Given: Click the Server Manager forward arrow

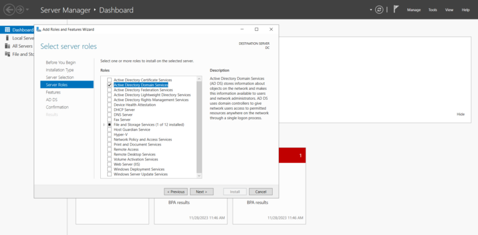Looking at the screenshot, I should coord(20,10).
